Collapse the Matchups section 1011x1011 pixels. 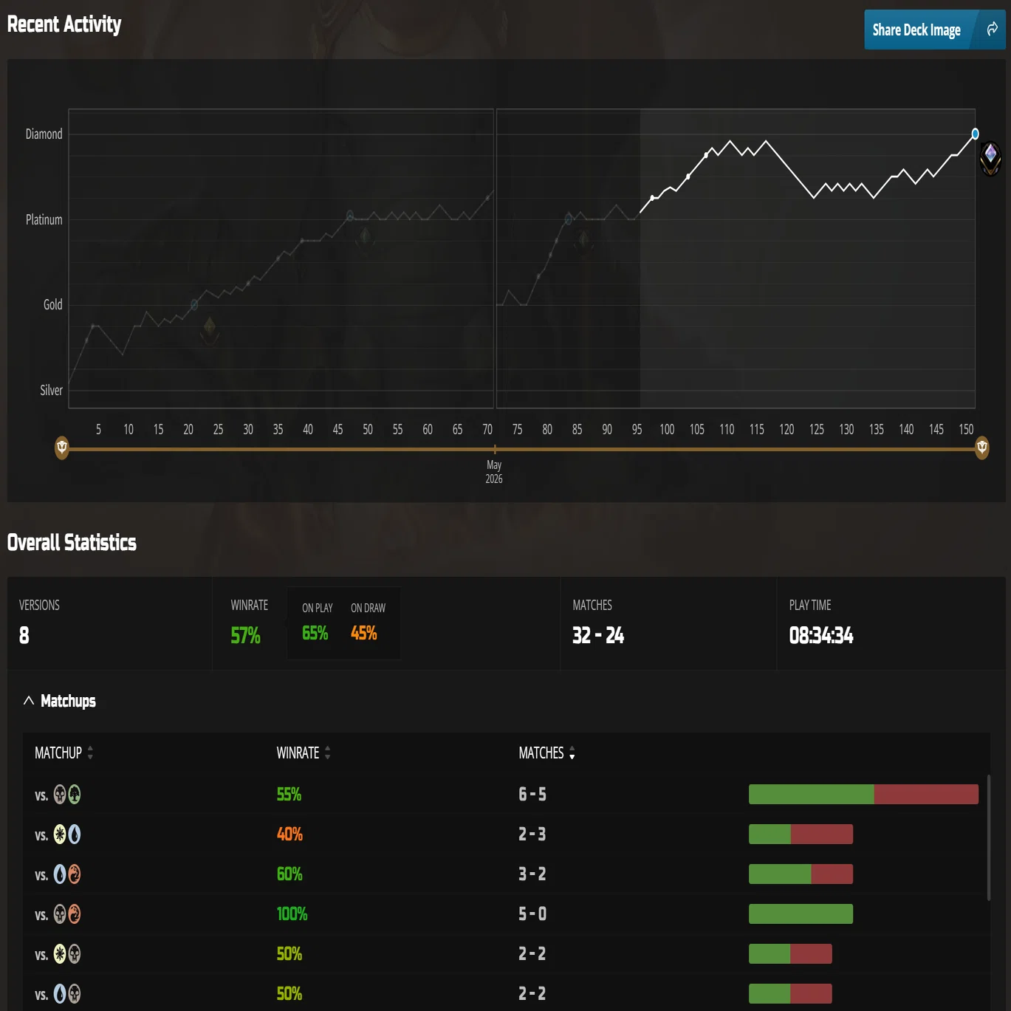click(59, 701)
